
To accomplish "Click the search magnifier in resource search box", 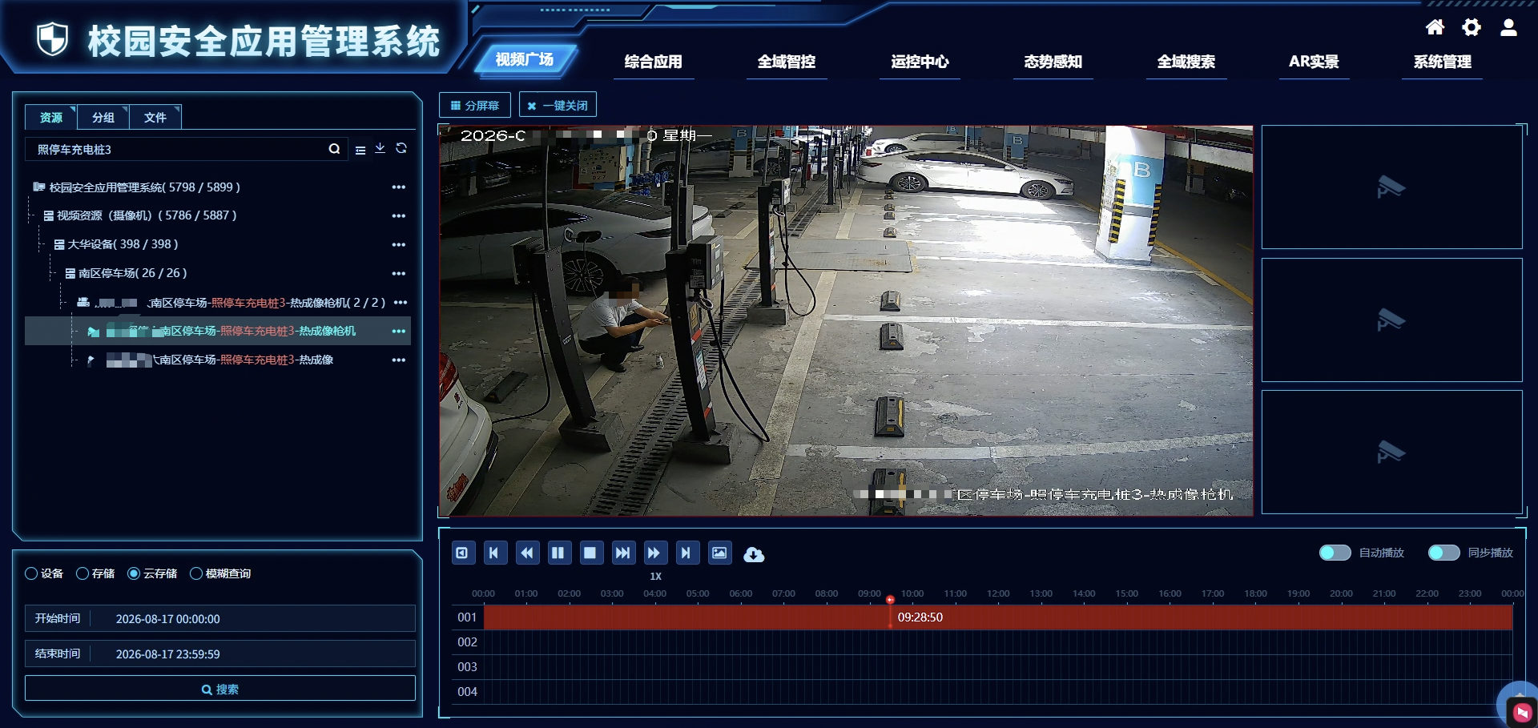I will (334, 149).
